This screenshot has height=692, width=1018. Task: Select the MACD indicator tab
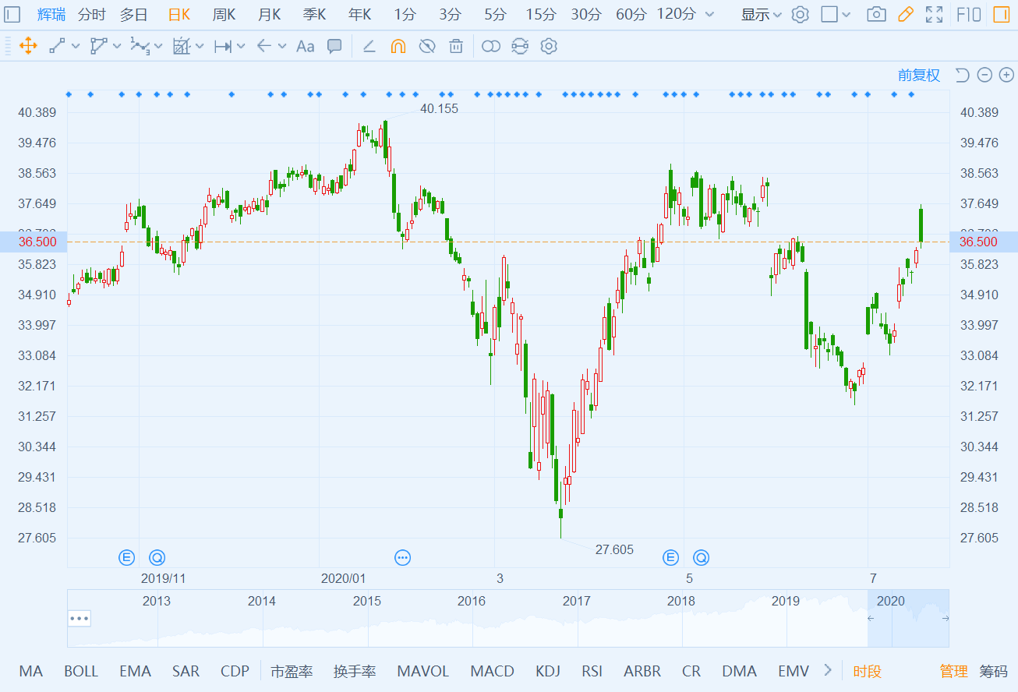coord(492,671)
